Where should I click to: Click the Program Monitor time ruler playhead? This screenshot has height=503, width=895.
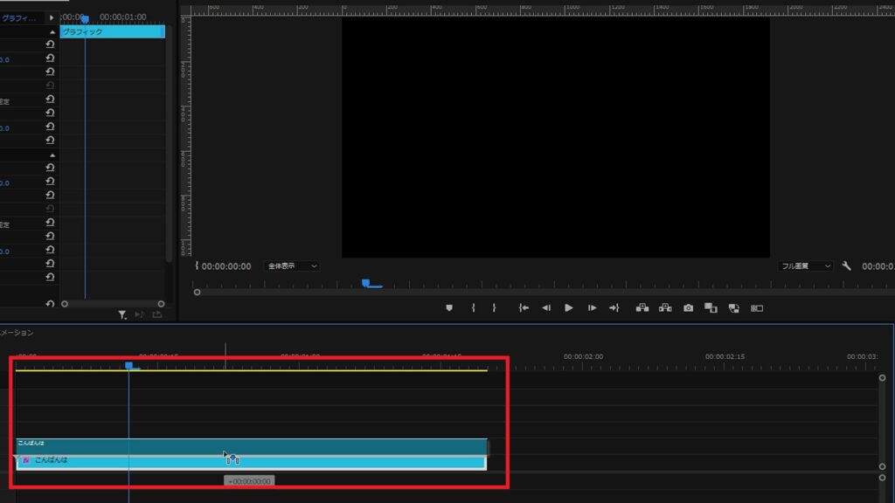[x=366, y=283]
